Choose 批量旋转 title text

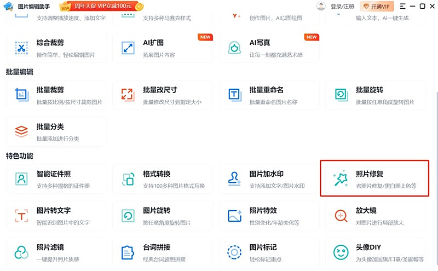370,90
